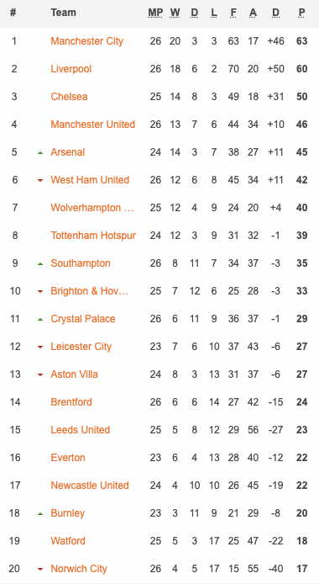The image size is (319, 584).
Task: Click green up arrow beside Arsenal
Action: pos(40,152)
